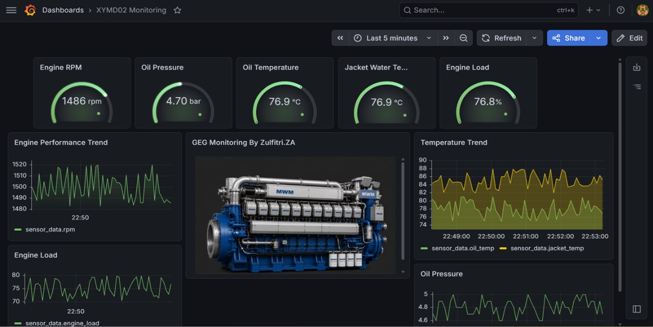Open the Oil Temperature gauge panel title

click(270, 67)
